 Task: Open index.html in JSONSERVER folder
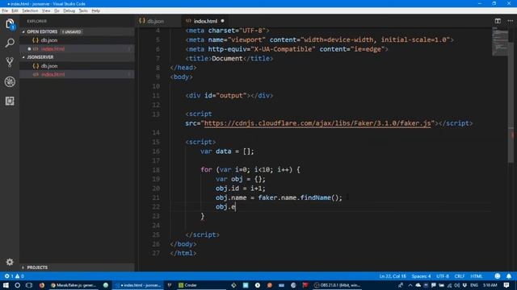(x=78, y=75)
